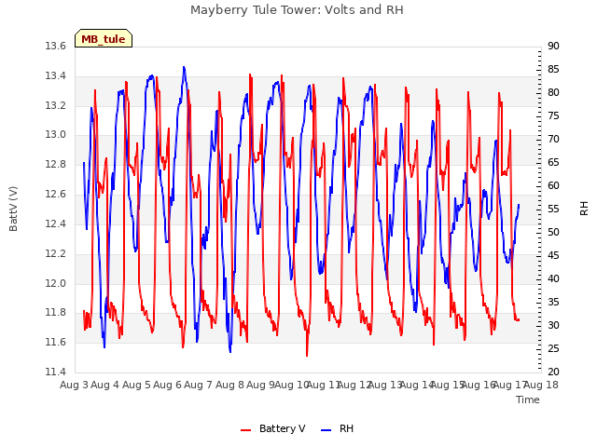Image resolution: width=597 pixels, height=447 pixels.
Task: Click the 11.4 left axis tick label
Action: pyautogui.click(x=56, y=372)
